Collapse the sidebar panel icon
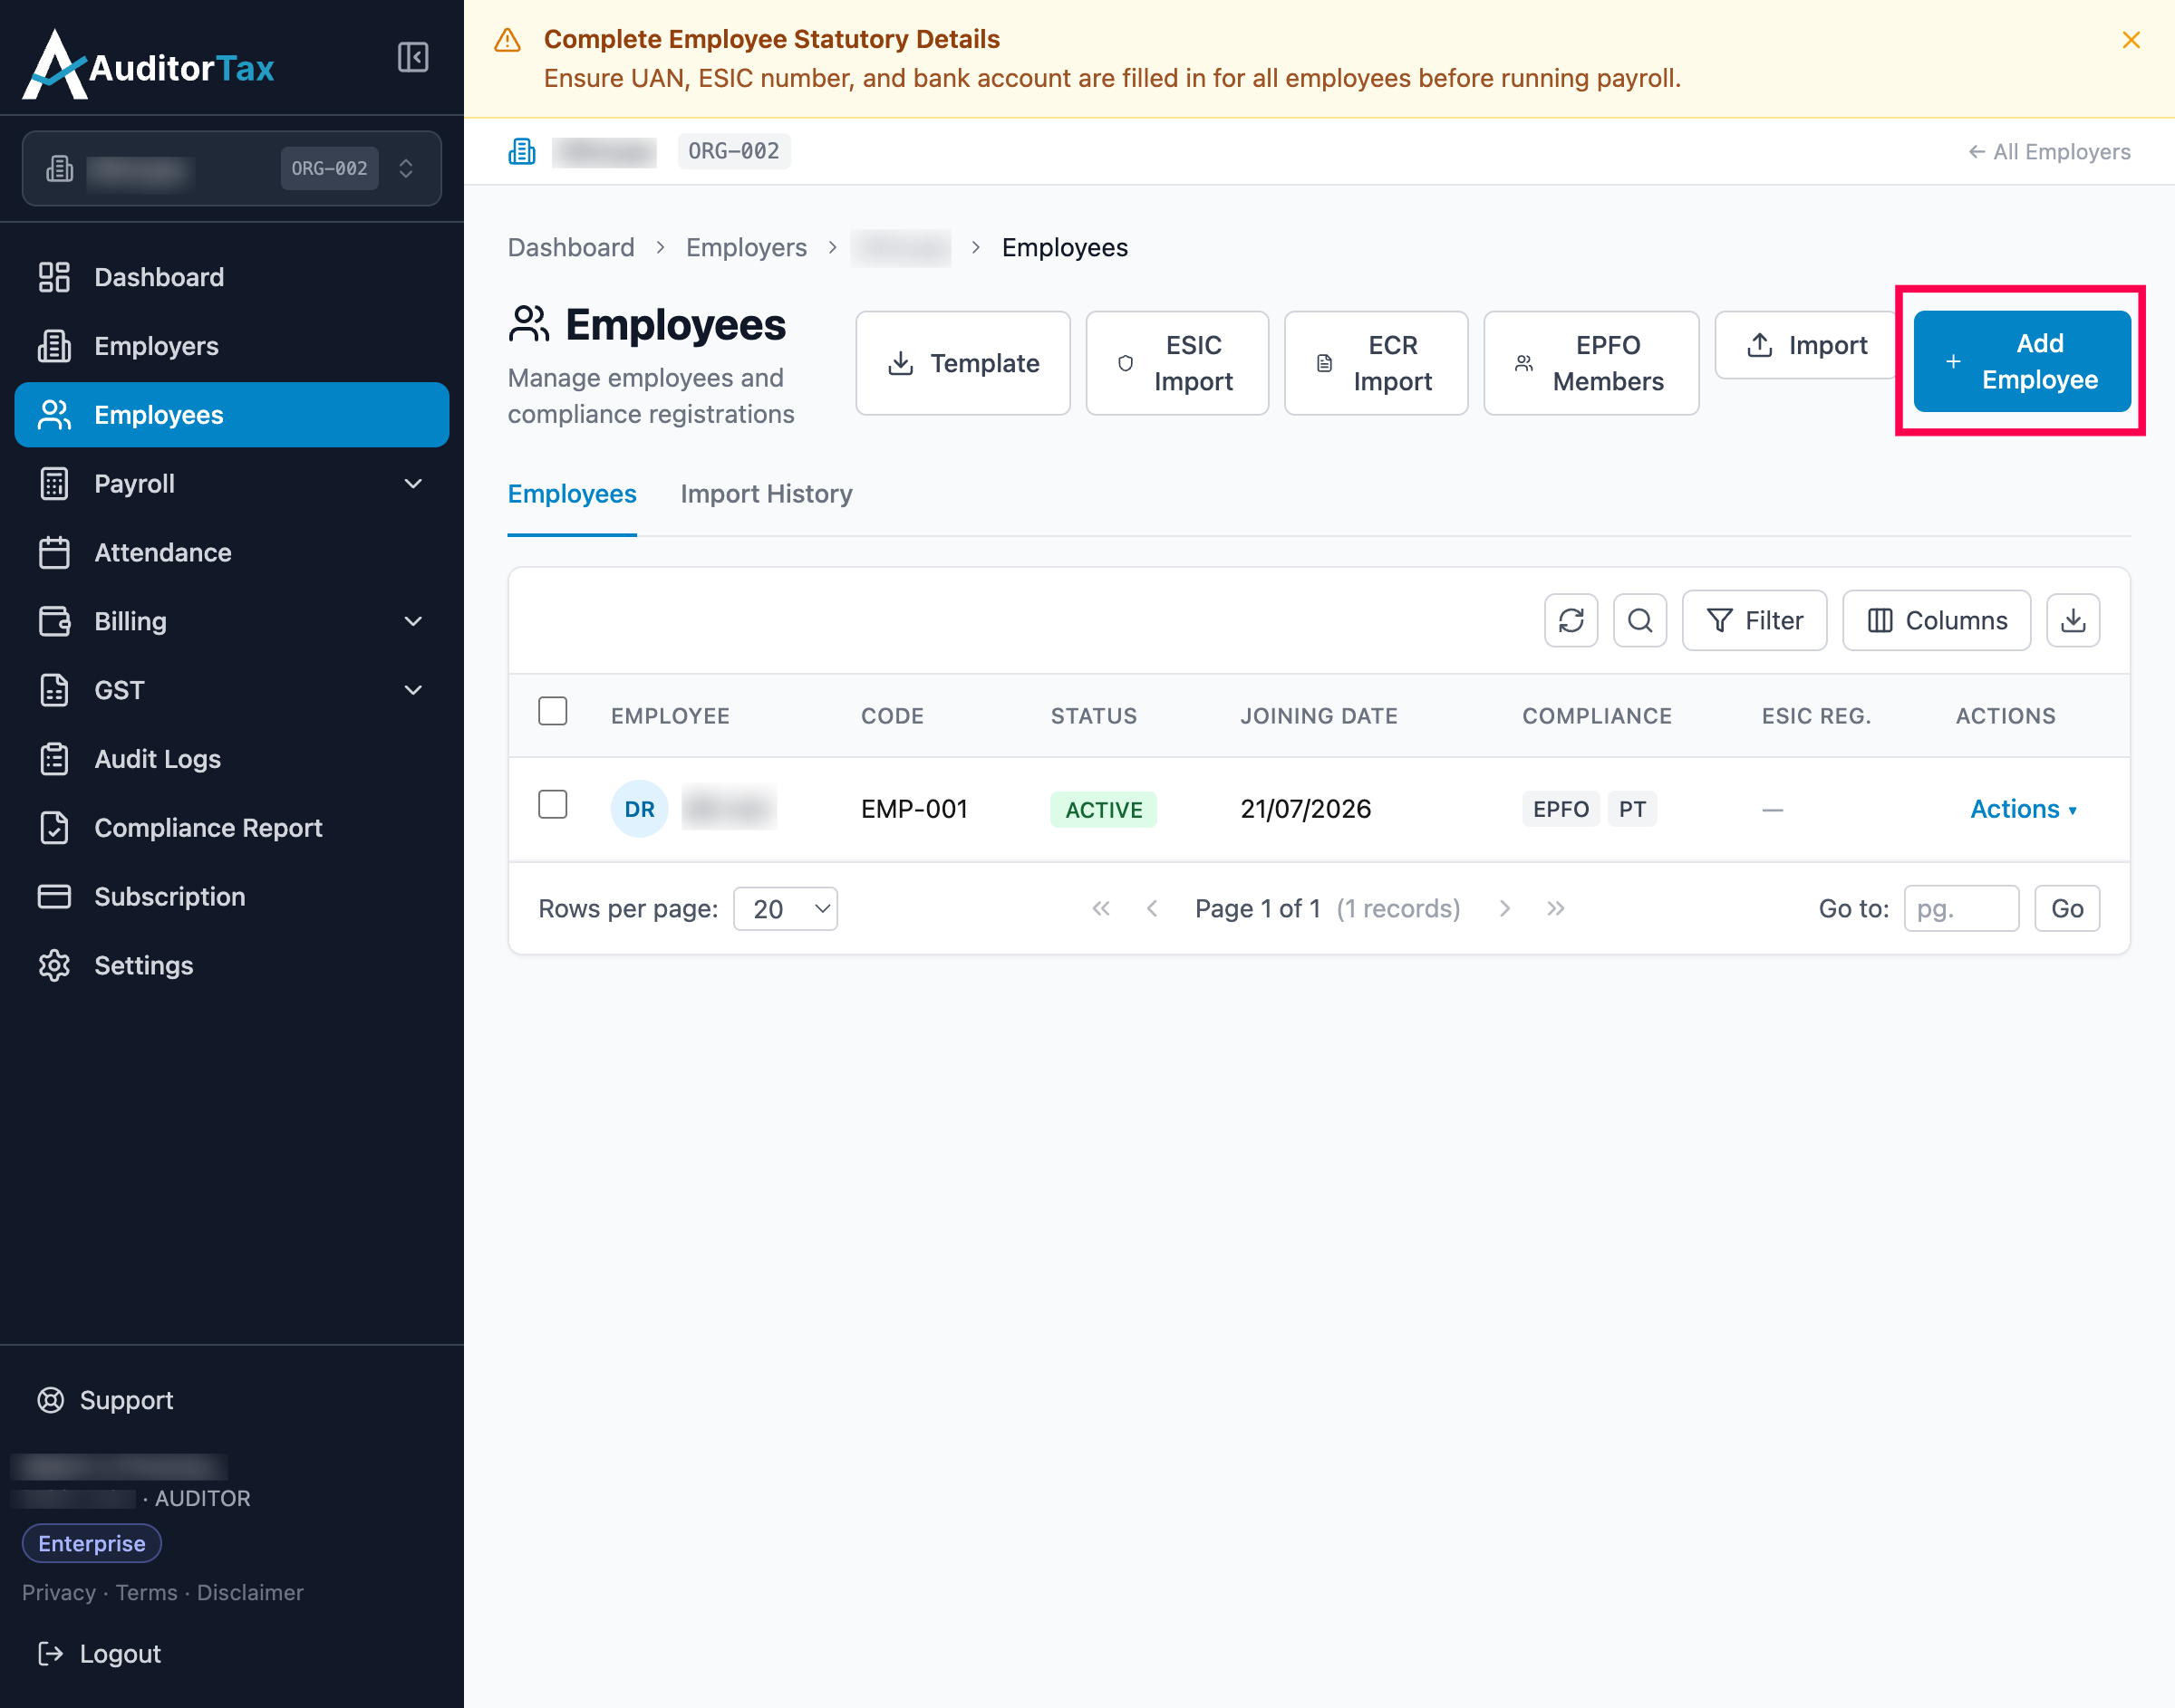2175x1708 pixels. (413, 57)
